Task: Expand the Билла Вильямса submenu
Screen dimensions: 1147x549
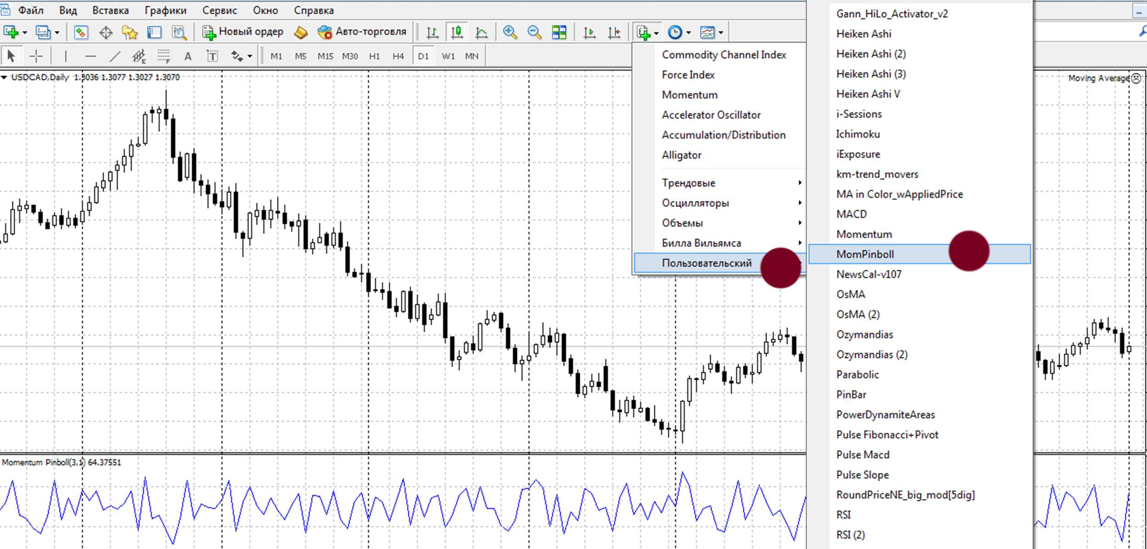Action: click(x=719, y=243)
